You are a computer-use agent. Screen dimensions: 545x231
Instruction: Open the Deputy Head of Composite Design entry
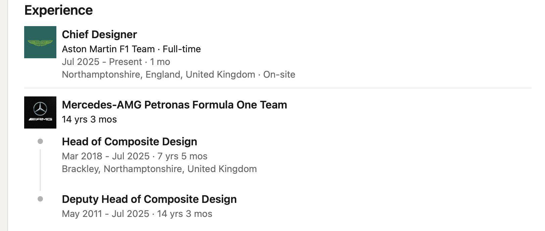tap(149, 199)
